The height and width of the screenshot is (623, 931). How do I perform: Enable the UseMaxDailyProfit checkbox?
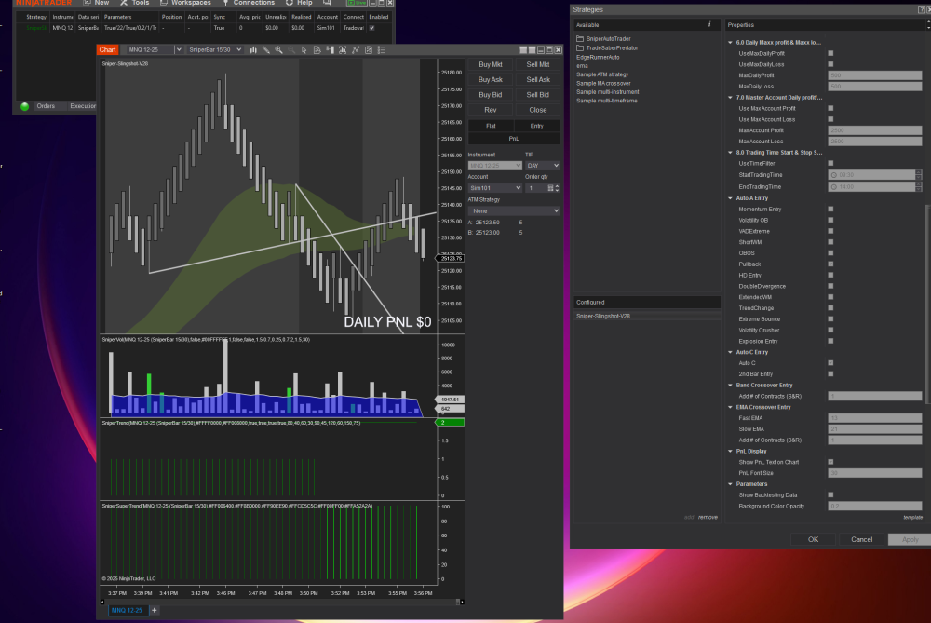tap(830, 53)
